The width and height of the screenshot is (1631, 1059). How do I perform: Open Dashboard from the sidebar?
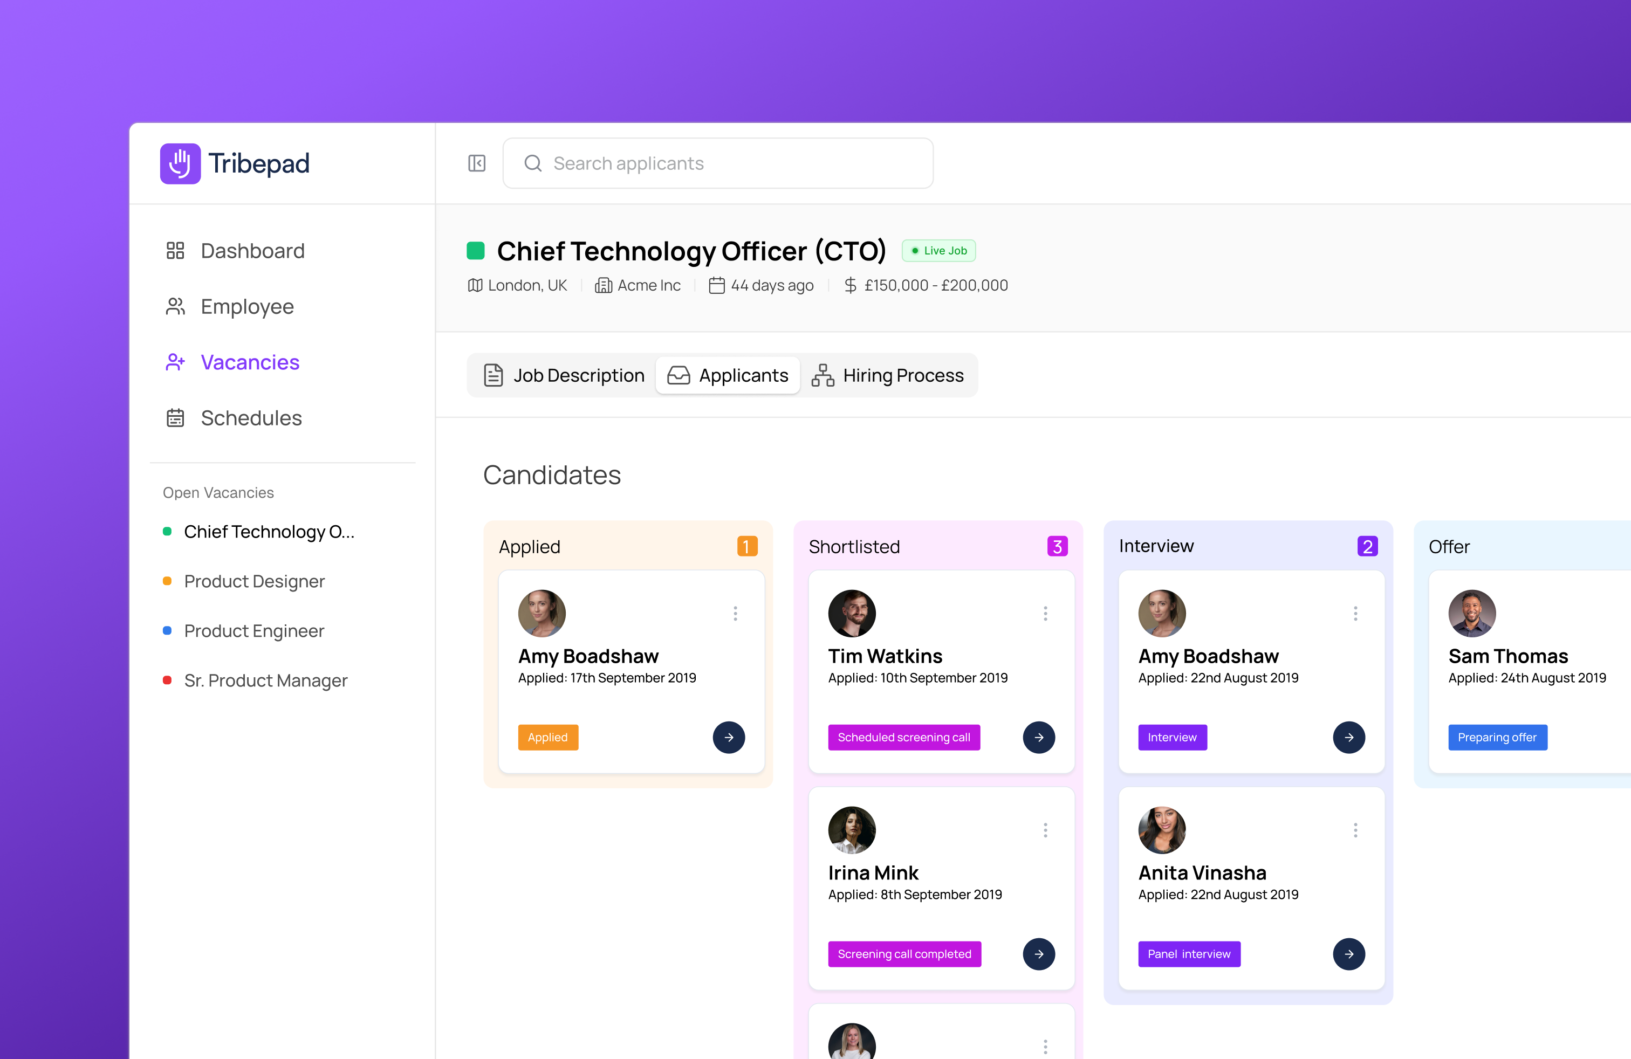pyautogui.click(x=252, y=251)
